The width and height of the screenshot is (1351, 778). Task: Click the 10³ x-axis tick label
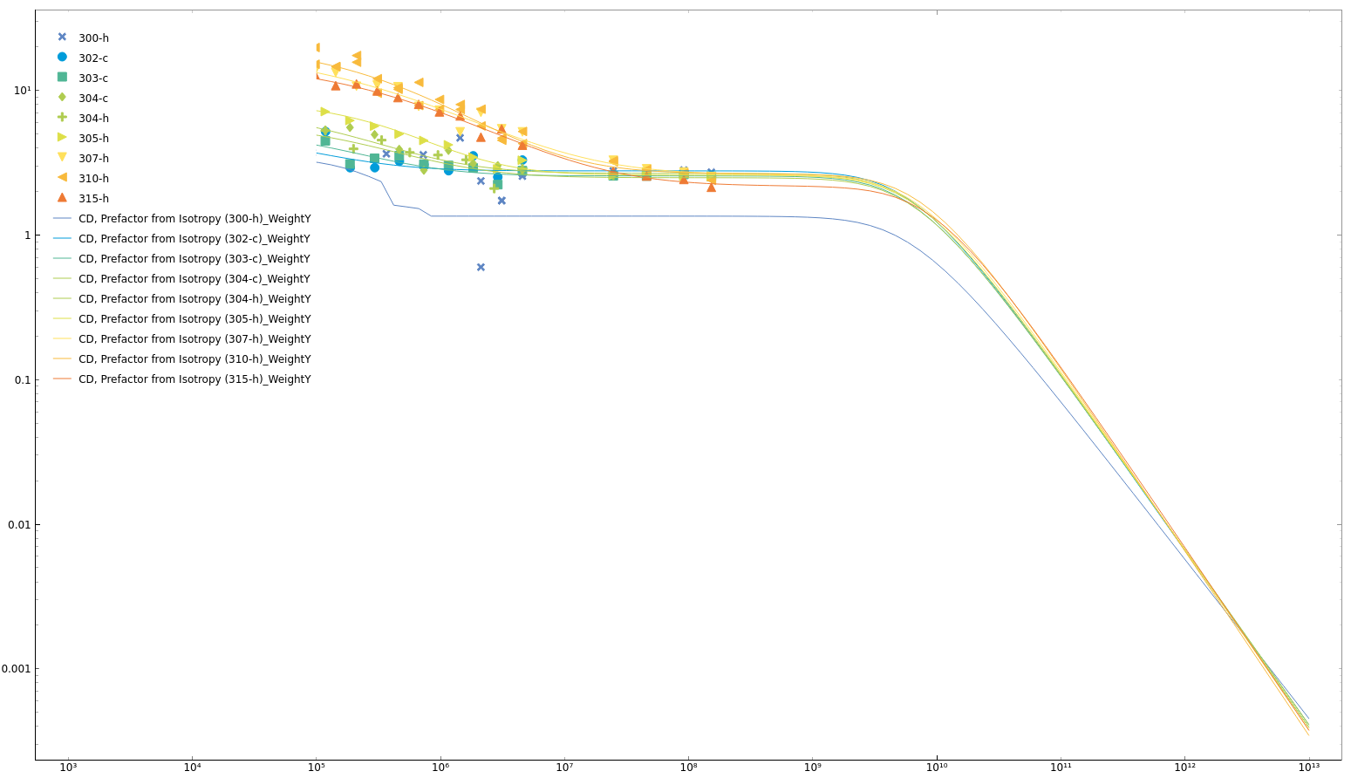(68, 768)
